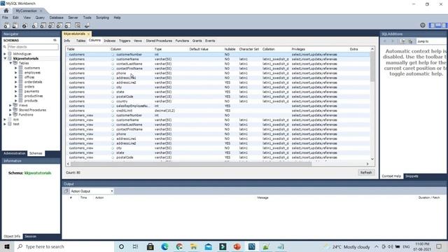Switch to the Info tab
Viewport: 448px width, 252px height.
pos(67,41)
